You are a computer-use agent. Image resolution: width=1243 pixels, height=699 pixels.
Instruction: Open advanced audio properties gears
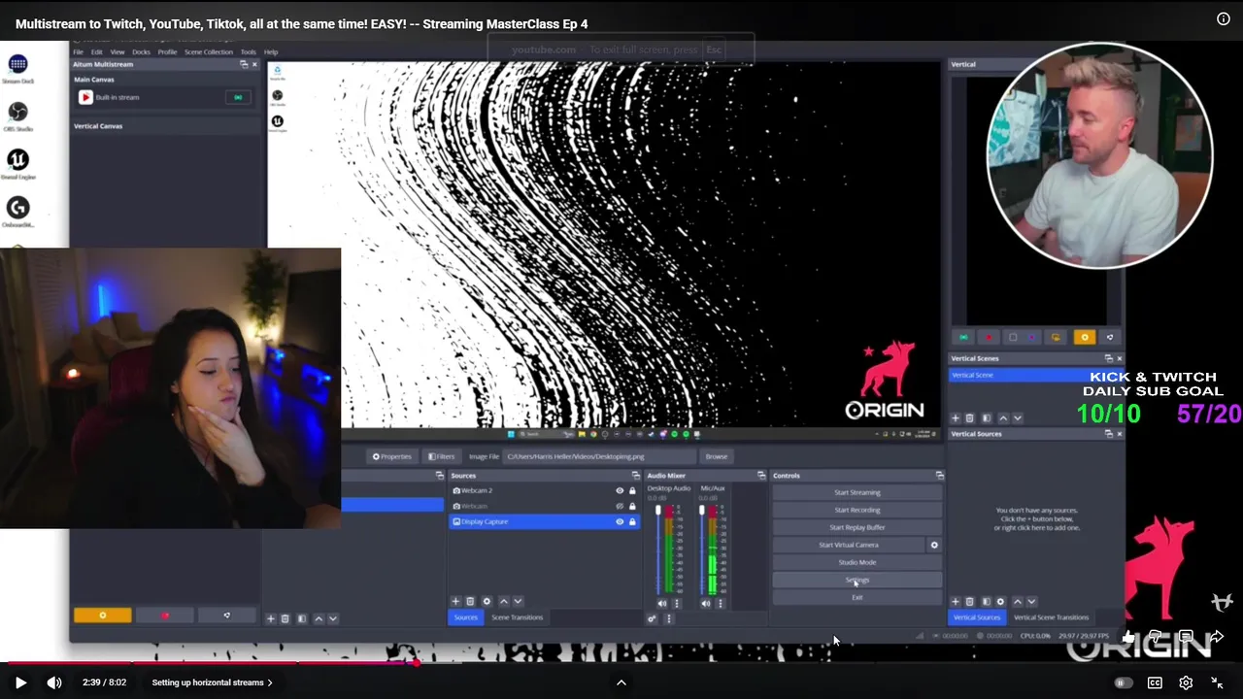click(x=653, y=618)
